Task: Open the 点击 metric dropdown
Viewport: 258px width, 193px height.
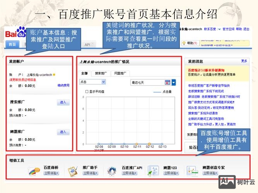Action: point(92,82)
